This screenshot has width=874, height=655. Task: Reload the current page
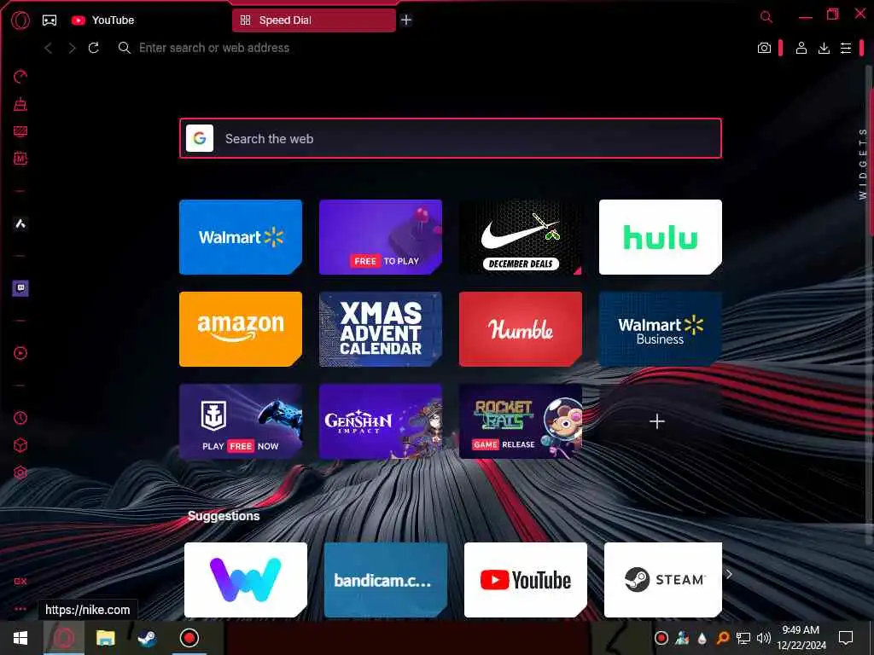[x=94, y=48]
